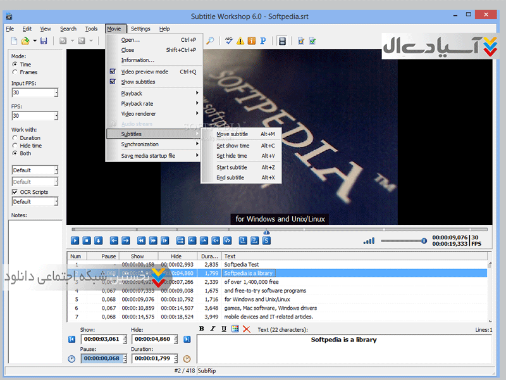Select the 'for Windows and Unix/Linux' subtitle row
The width and height of the screenshot is (506, 380).
coord(257,299)
